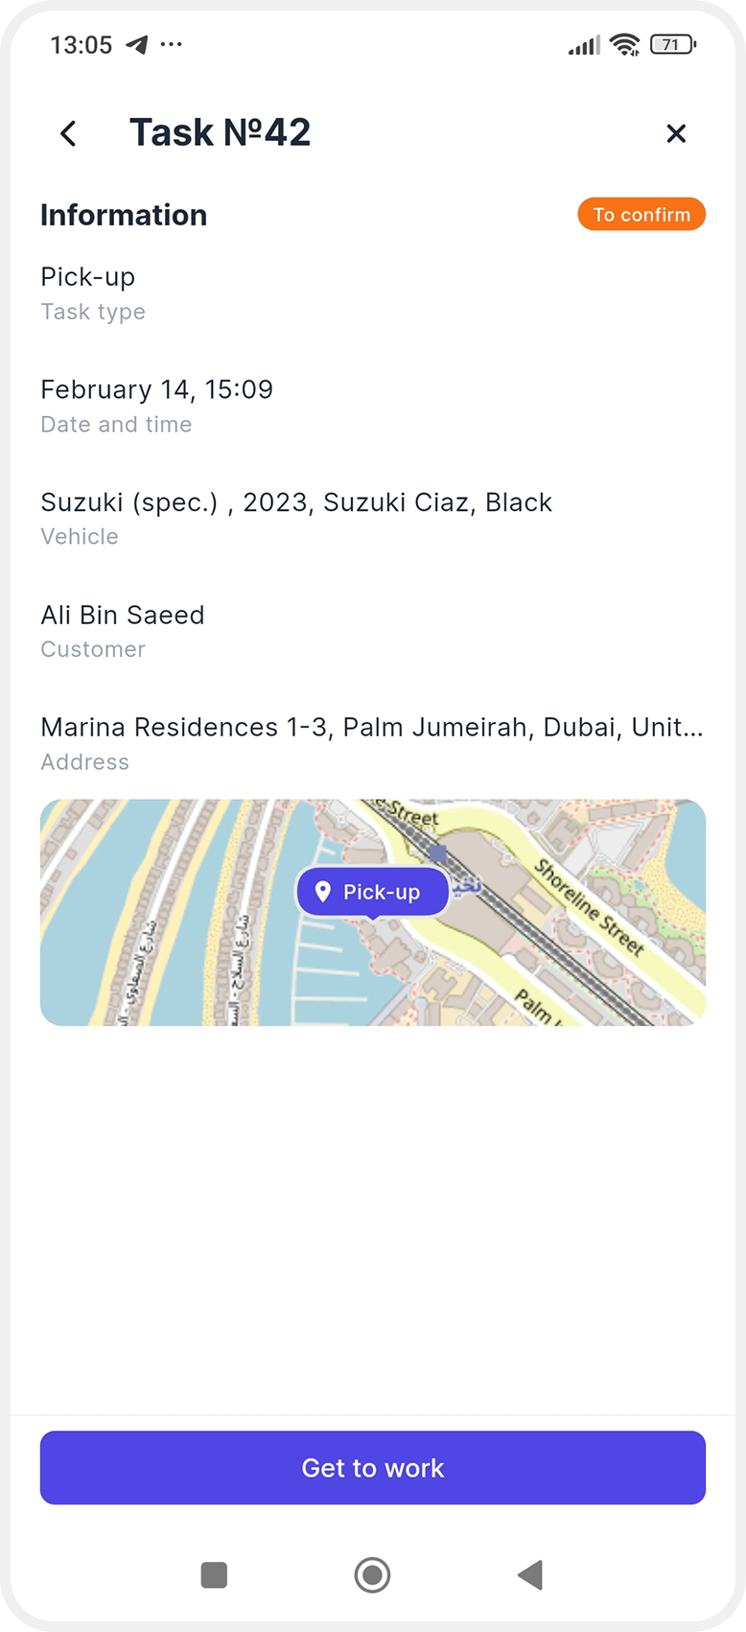Expand the truncated Marina Residences address
Viewport: 746px width, 1632px height.
click(x=372, y=728)
